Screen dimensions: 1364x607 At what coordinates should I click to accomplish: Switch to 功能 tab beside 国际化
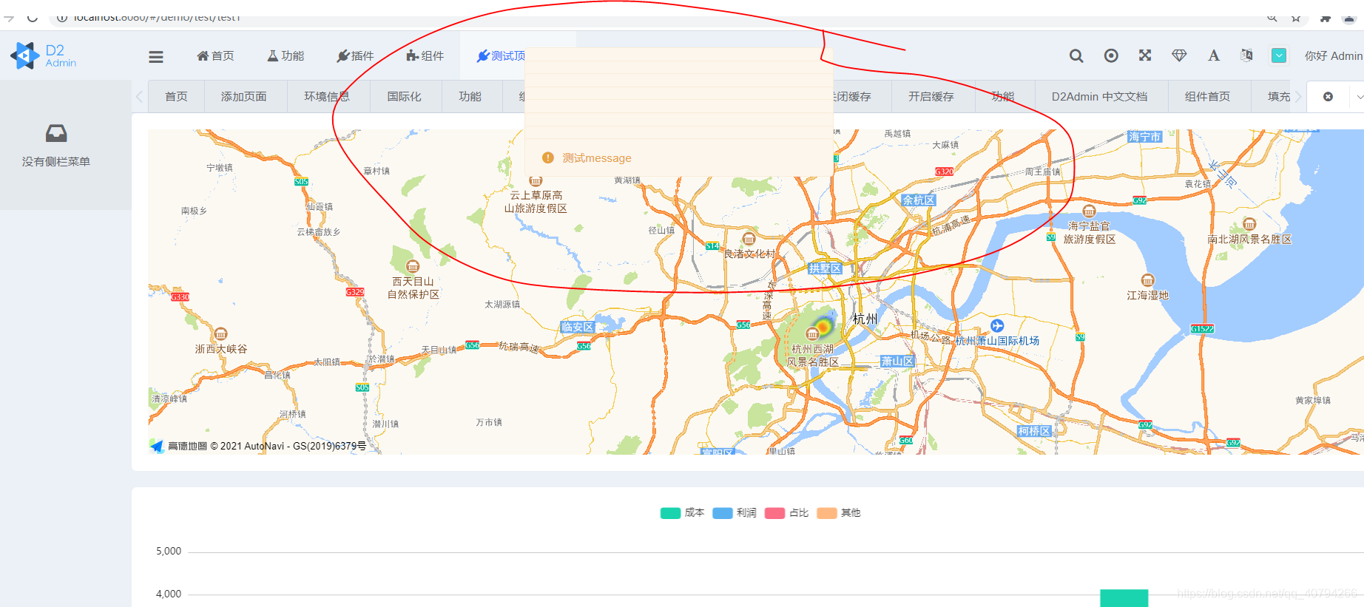(x=470, y=97)
